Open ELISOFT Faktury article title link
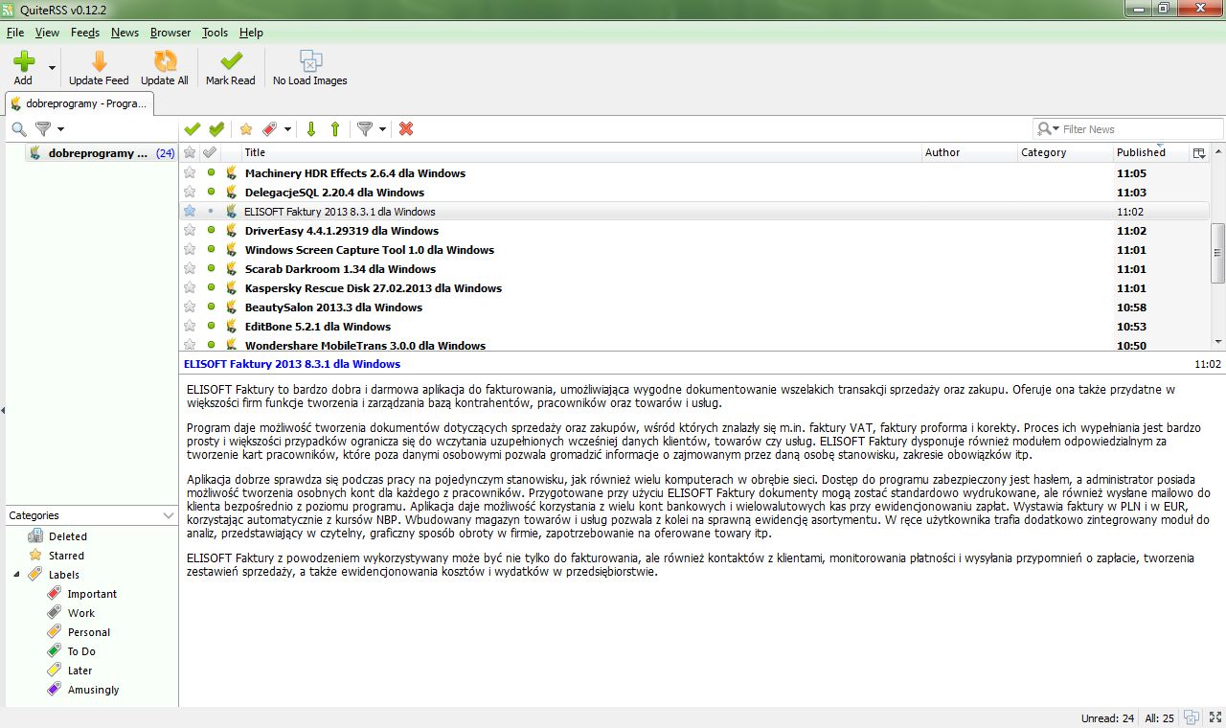Image resolution: width=1226 pixels, height=728 pixels. point(291,364)
